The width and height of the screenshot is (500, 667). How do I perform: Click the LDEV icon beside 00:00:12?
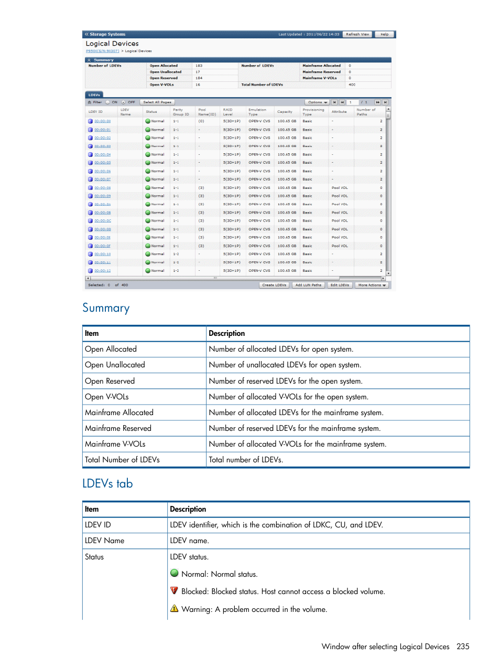pos(90,271)
